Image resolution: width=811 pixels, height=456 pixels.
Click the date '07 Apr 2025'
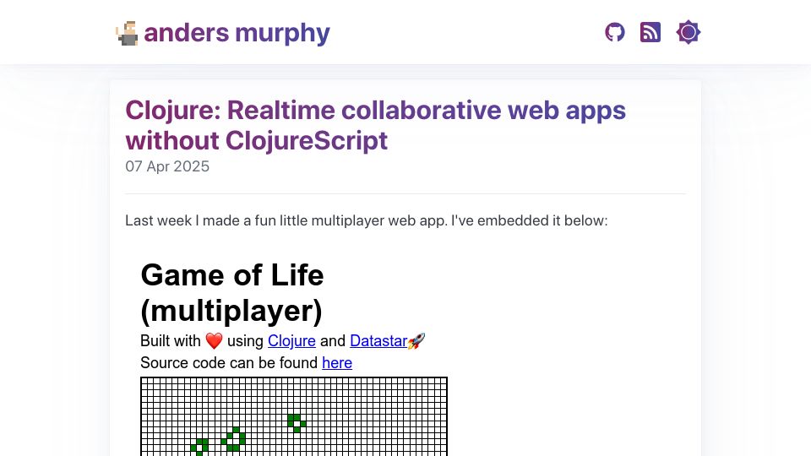click(x=167, y=166)
